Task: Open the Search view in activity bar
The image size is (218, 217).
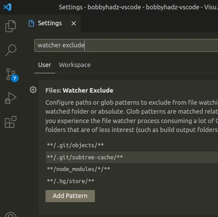Action: tap(11, 50)
